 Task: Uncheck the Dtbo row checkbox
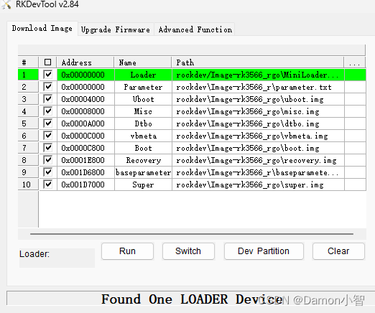pyautogui.click(x=48, y=123)
